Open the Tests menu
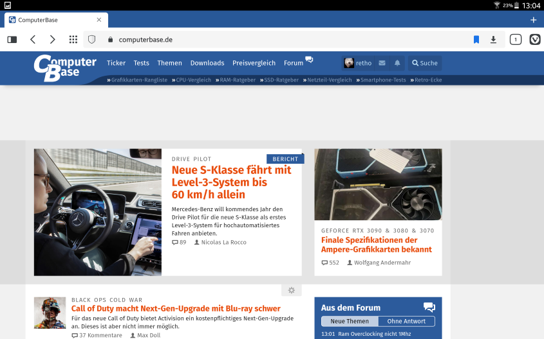Viewport: 544px width, 339px height. pyautogui.click(x=141, y=63)
